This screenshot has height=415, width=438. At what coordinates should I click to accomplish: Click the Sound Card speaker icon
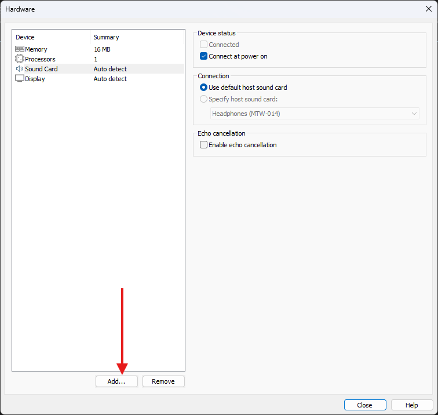point(19,69)
